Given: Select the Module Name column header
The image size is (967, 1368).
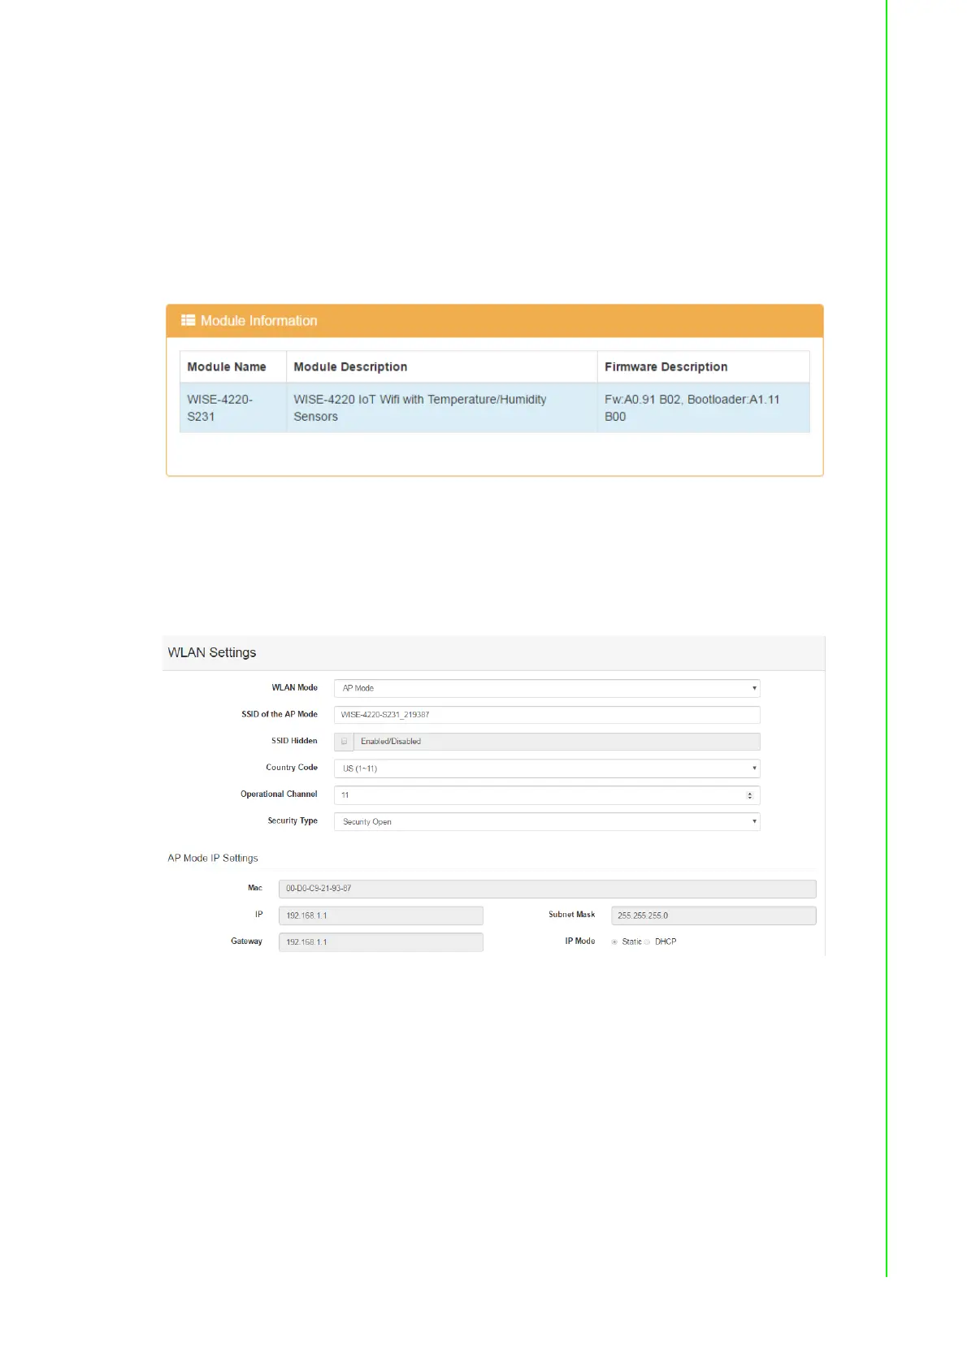Looking at the screenshot, I should pyautogui.click(x=227, y=367).
